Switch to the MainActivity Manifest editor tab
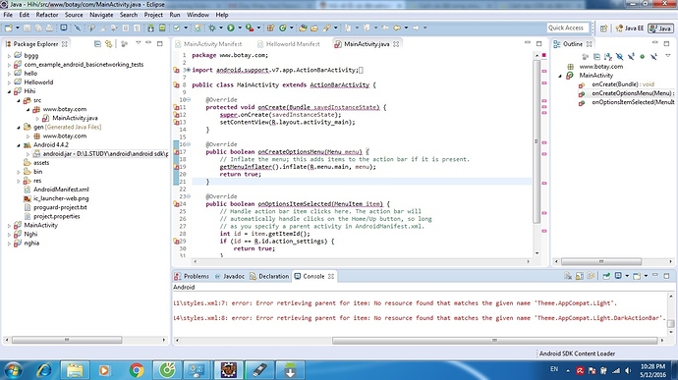678x380 pixels. click(208, 44)
